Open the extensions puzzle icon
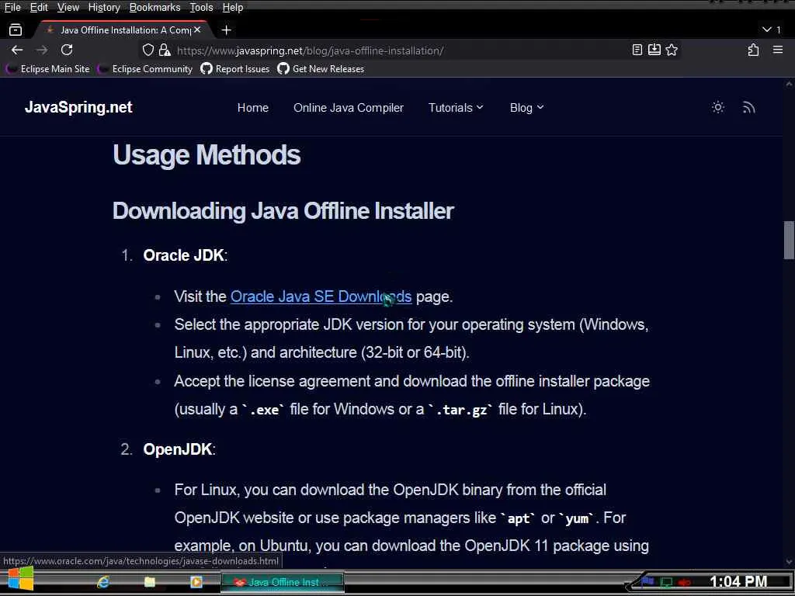This screenshot has width=795, height=596. tap(753, 50)
